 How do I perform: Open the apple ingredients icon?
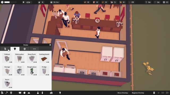[x=24, y=93]
